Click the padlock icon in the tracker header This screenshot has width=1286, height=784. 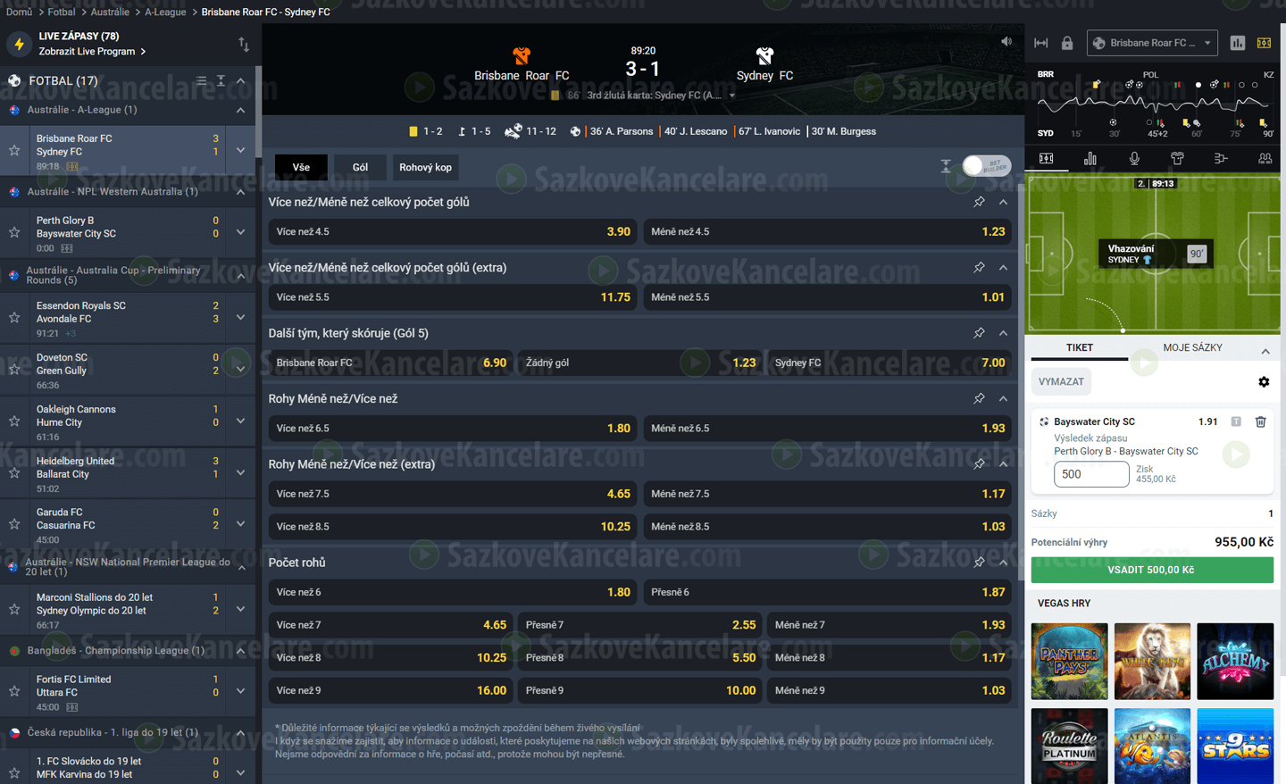click(x=1067, y=43)
